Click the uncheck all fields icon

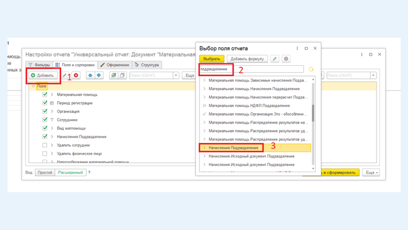tap(122, 76)
